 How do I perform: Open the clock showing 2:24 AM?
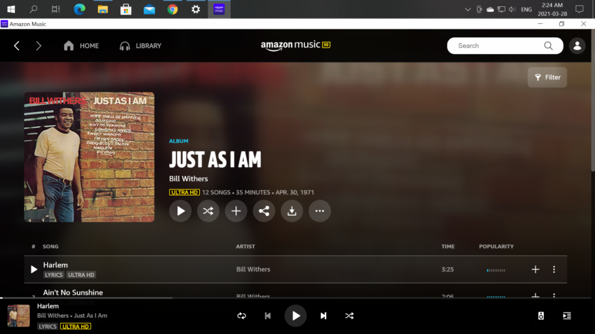[x=552, y=9]
